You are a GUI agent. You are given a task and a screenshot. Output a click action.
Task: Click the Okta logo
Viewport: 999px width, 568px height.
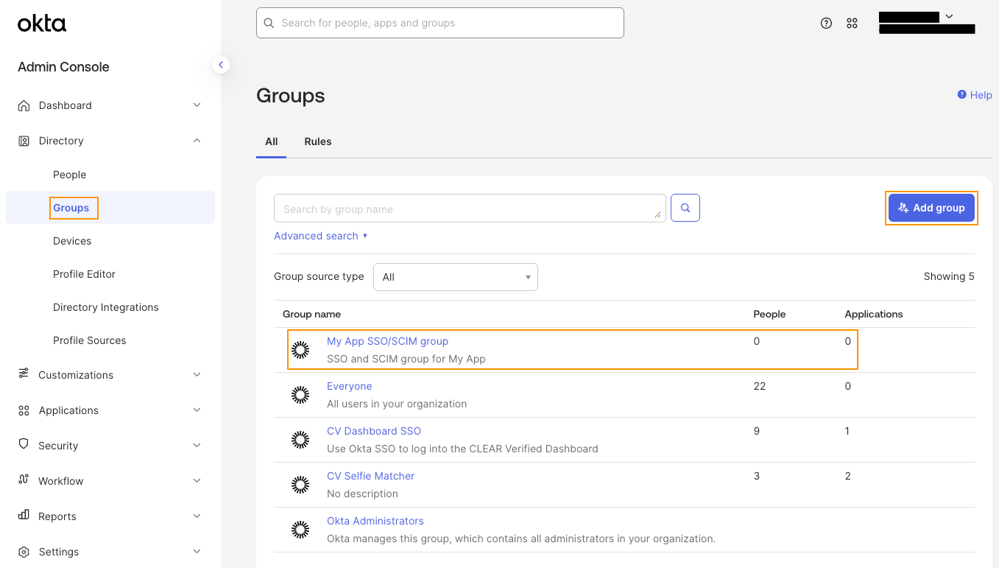point(42,24)
